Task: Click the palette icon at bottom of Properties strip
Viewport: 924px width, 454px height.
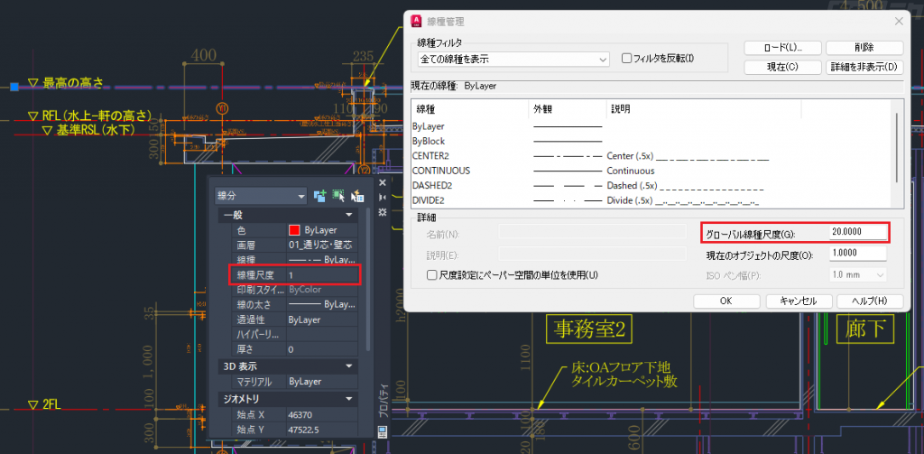Action: tap(383, 432)
